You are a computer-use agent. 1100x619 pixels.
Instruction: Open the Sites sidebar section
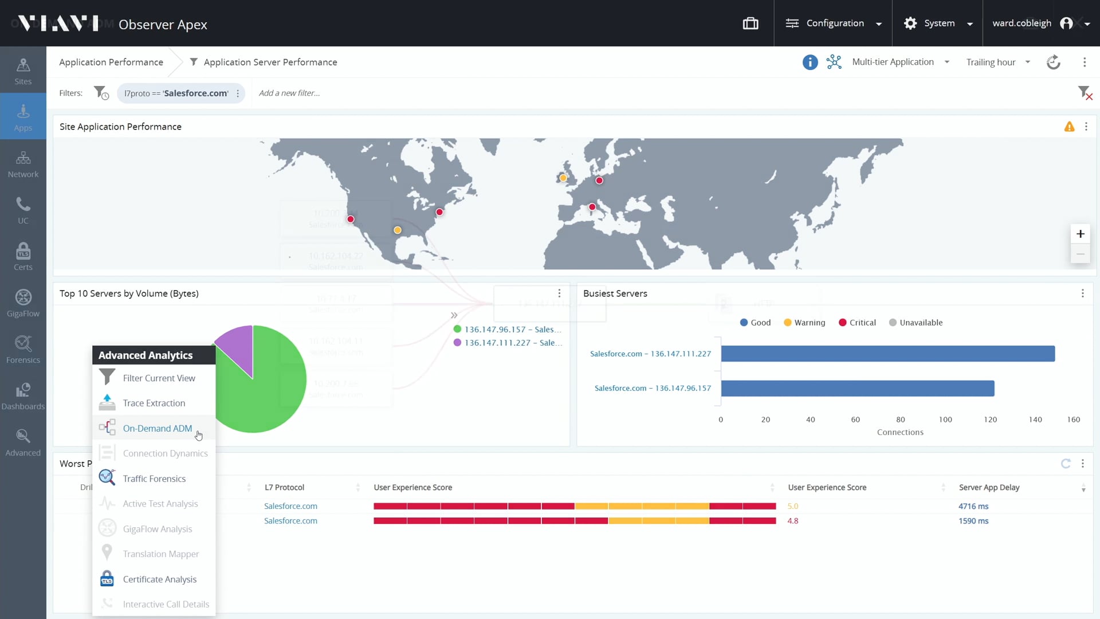[23, 70]
